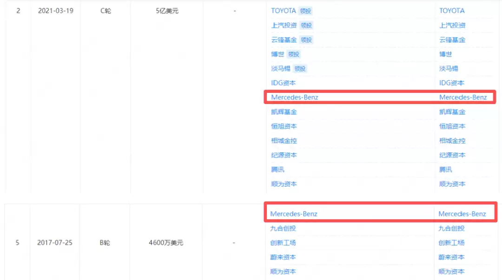Screen dimensions: 502x280
Task: Open IDG资本 link in the left investor column
Action: click(283, 83)
